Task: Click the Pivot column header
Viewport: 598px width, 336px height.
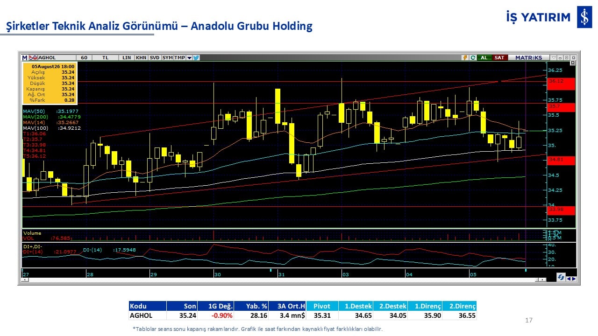Action: 322,306
